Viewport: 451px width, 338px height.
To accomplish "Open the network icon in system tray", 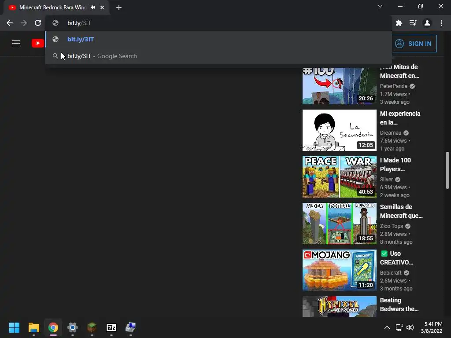I will pos(399,327).
